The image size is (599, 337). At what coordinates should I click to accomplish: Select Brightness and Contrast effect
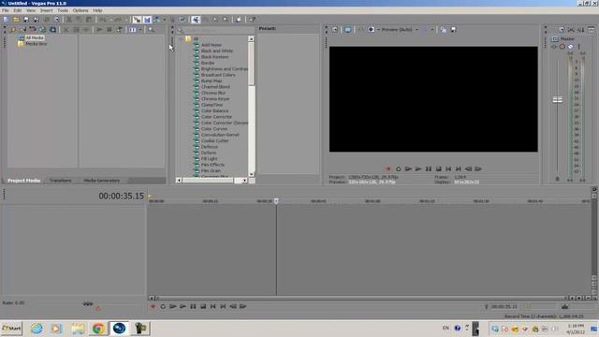(225, 68)
